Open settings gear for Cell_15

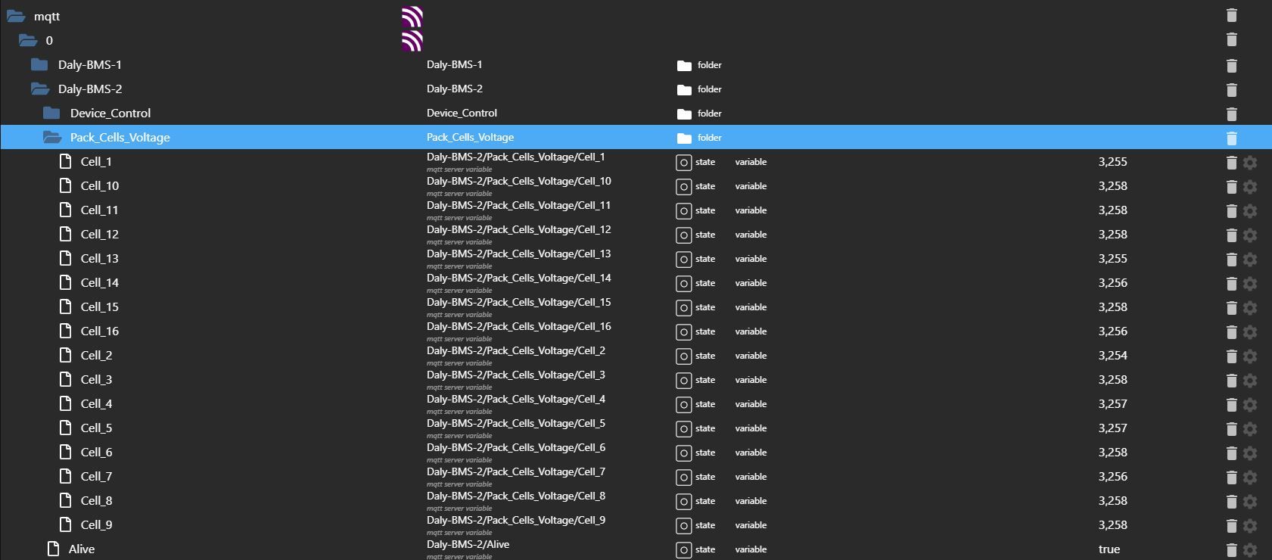coord(1250,308)
